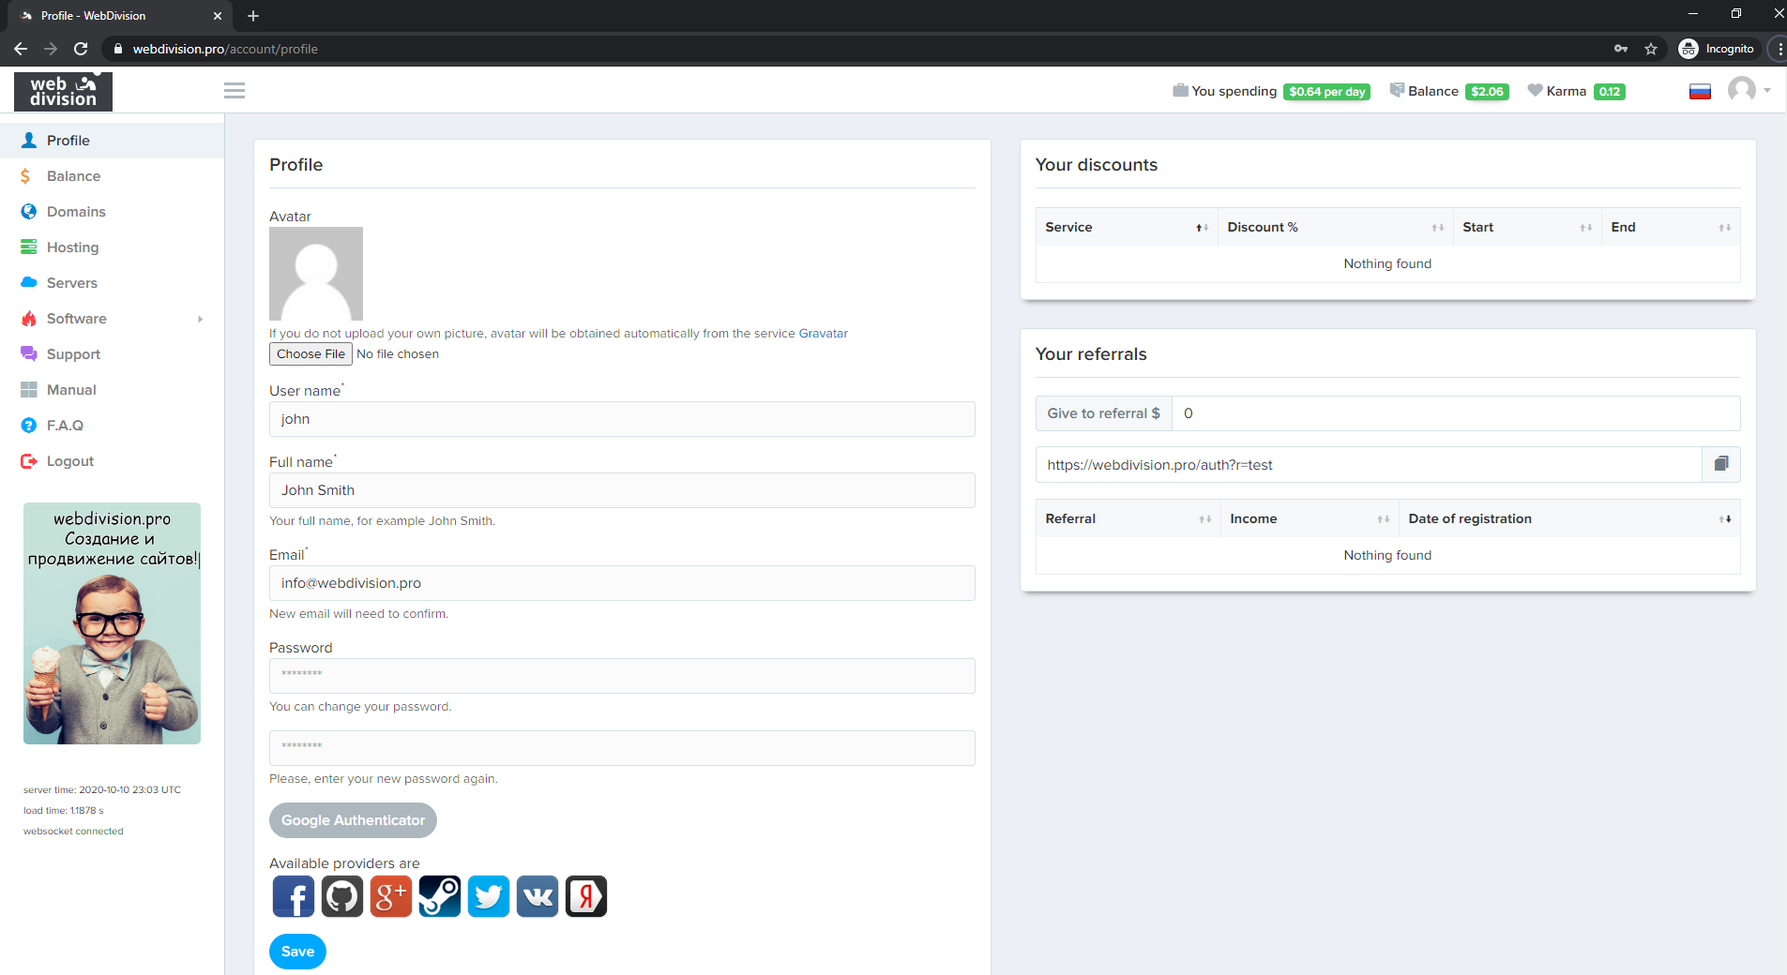Click the VK provider icon
This screenshot has height=975, width=1787.
click(x=538, y=896)
